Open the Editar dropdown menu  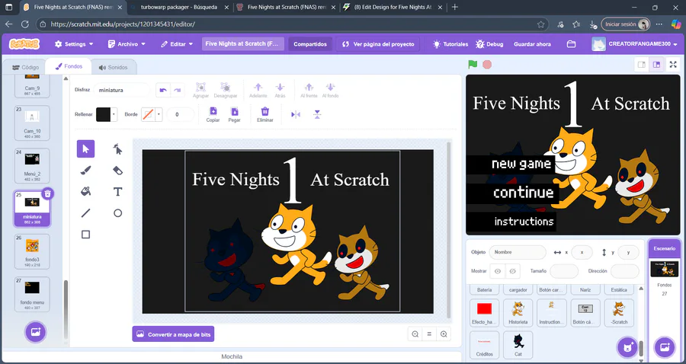tap(177, 44)
